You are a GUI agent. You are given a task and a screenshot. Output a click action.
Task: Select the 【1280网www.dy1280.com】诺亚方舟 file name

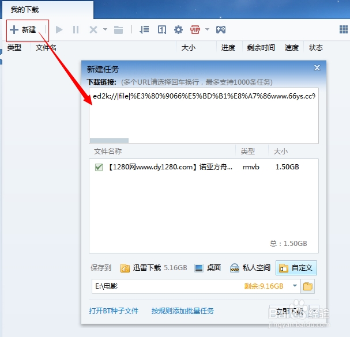[x=170, y=167]
